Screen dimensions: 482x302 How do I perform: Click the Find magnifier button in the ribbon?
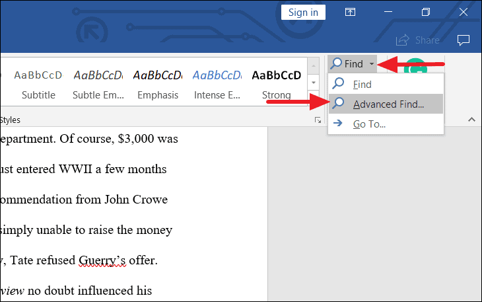pos(347,64)
